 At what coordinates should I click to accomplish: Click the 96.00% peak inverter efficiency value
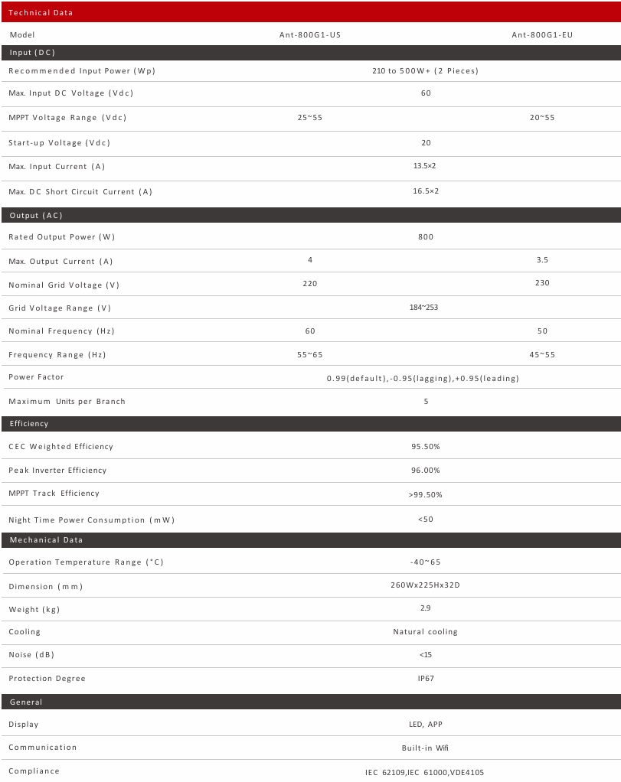click(426, 471)
